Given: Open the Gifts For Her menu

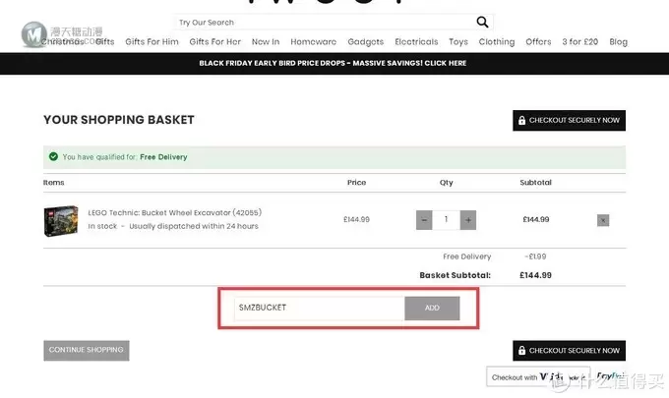Looking at the screenshot, I should [x=215, y=41].
